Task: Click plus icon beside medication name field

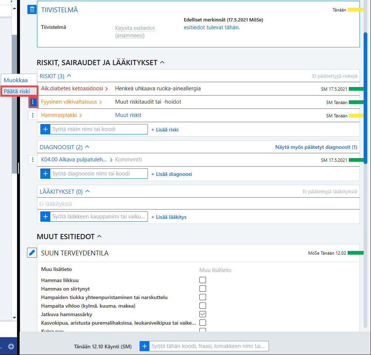Action: tap(45, 217)
